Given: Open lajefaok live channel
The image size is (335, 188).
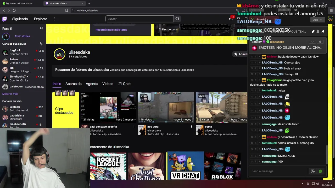Looking at the screenshot, I should [x=23, y=109].
